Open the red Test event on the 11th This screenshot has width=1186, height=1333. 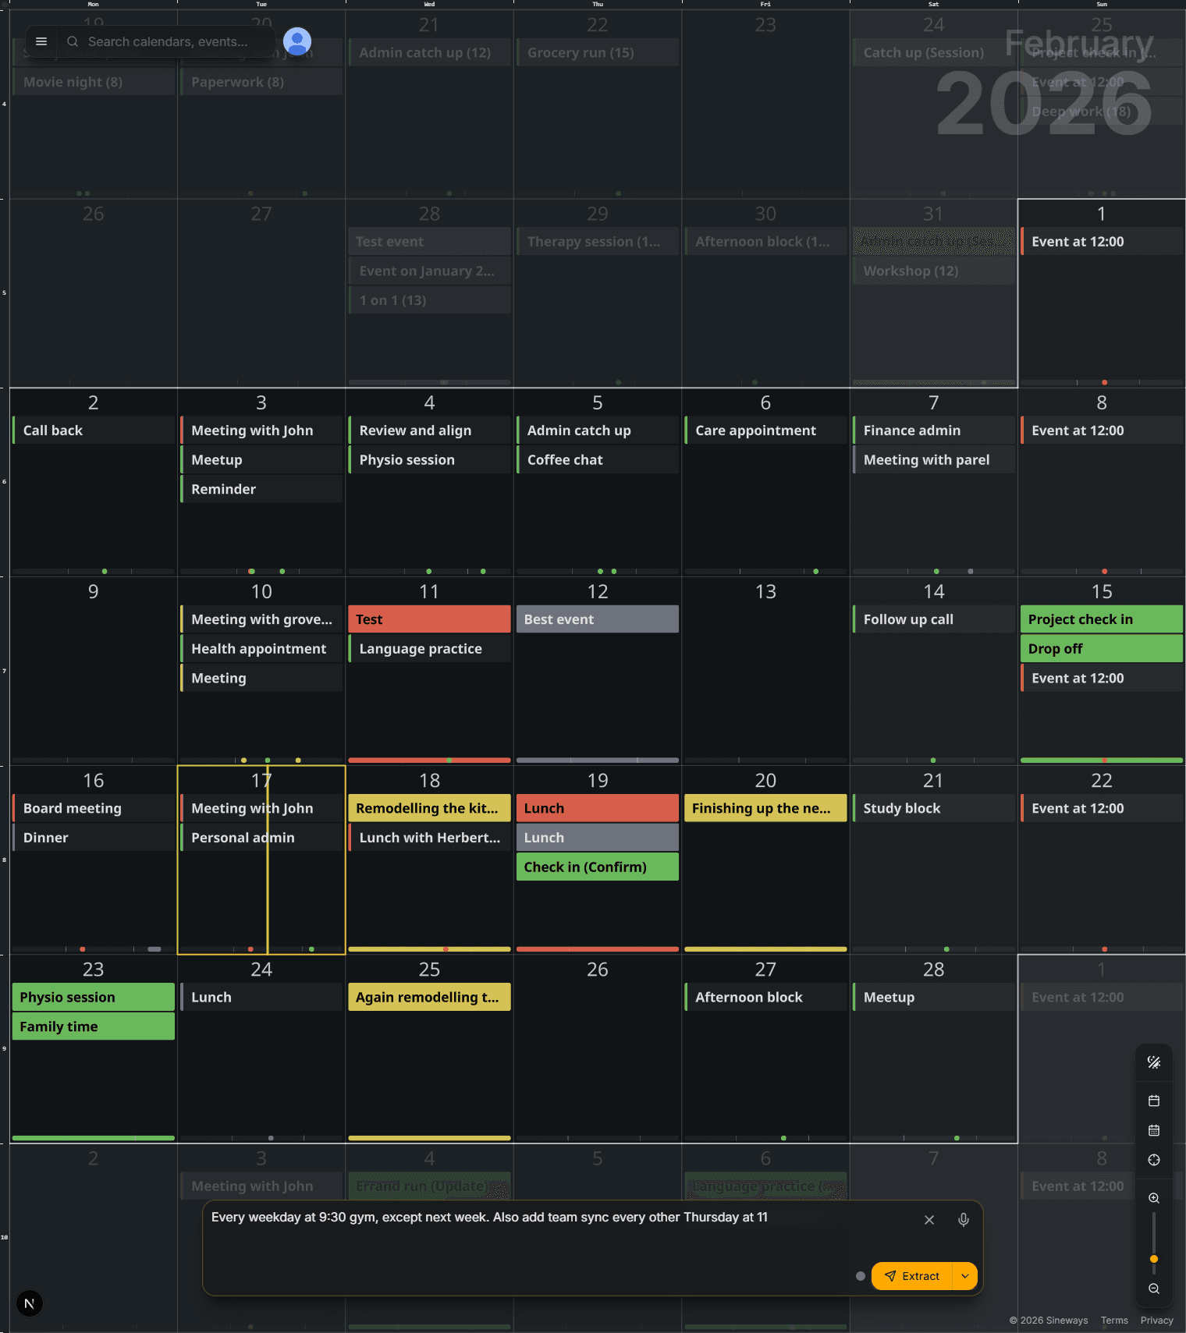(x=429, y=619)
